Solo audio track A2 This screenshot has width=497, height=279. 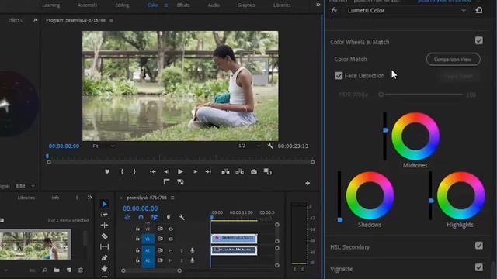click(182, 260)
